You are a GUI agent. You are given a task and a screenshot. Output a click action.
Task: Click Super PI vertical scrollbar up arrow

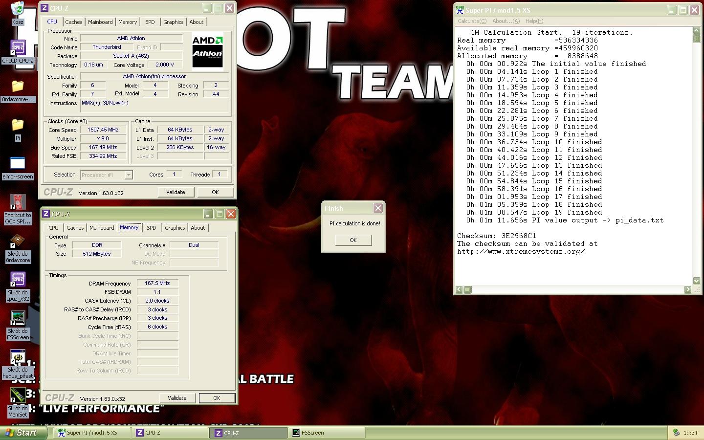697,31
